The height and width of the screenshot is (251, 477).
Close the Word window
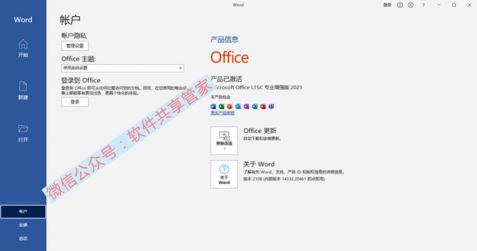tap(469, 5)
